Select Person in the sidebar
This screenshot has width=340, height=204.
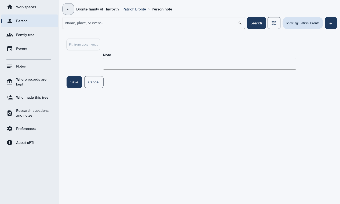[x=30, y=21]
